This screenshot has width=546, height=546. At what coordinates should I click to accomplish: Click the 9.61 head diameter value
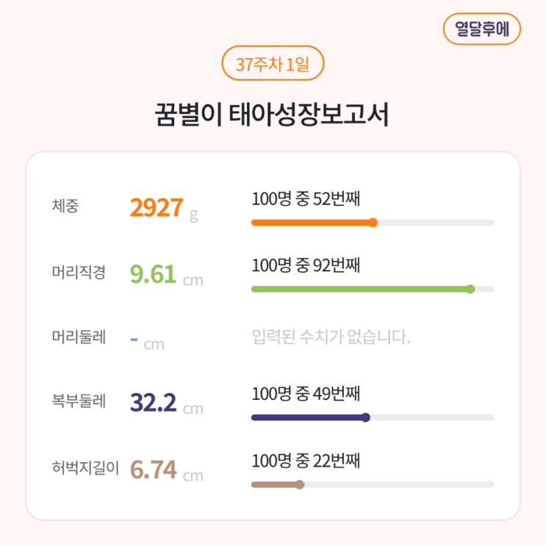coord(153,274)
